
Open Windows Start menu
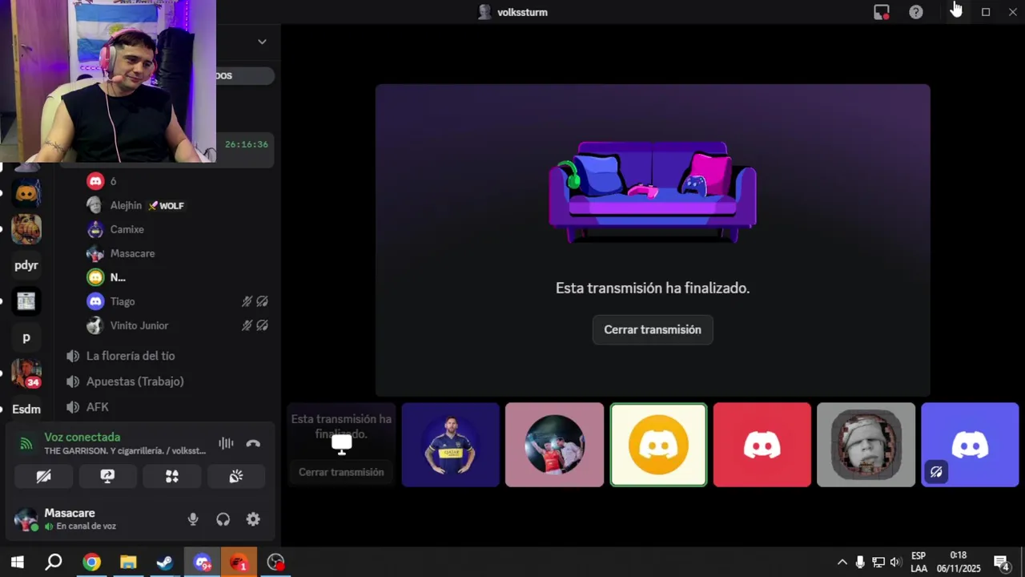pos(17,563)
